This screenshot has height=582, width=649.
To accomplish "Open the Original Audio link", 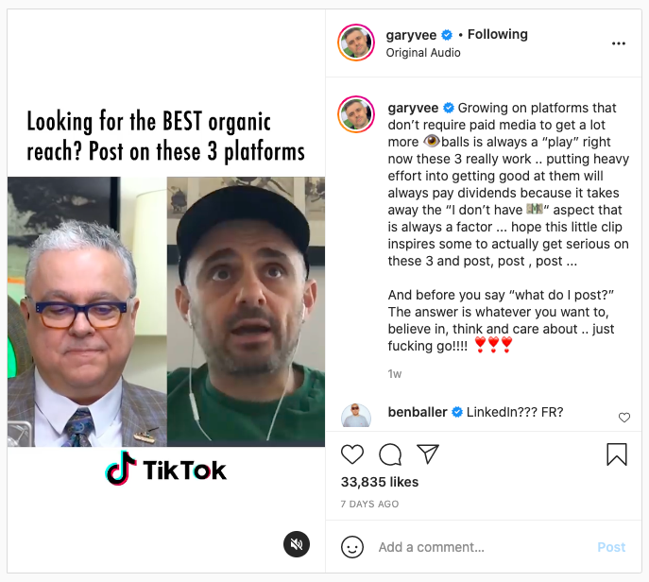I will point(423,53).
